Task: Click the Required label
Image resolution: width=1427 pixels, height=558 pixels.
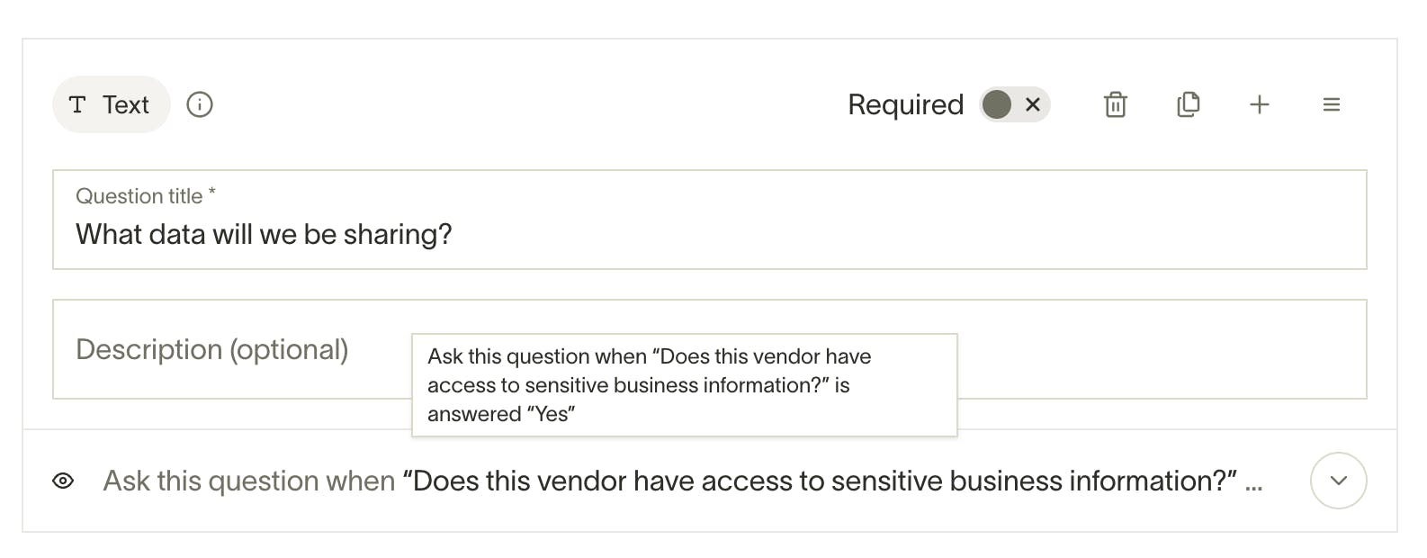Action: click(905, 104)
